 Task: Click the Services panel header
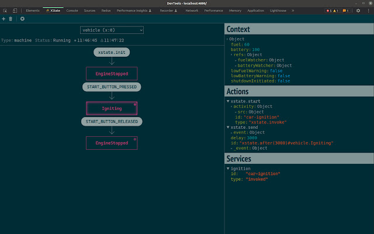click(x=299, y=159)
